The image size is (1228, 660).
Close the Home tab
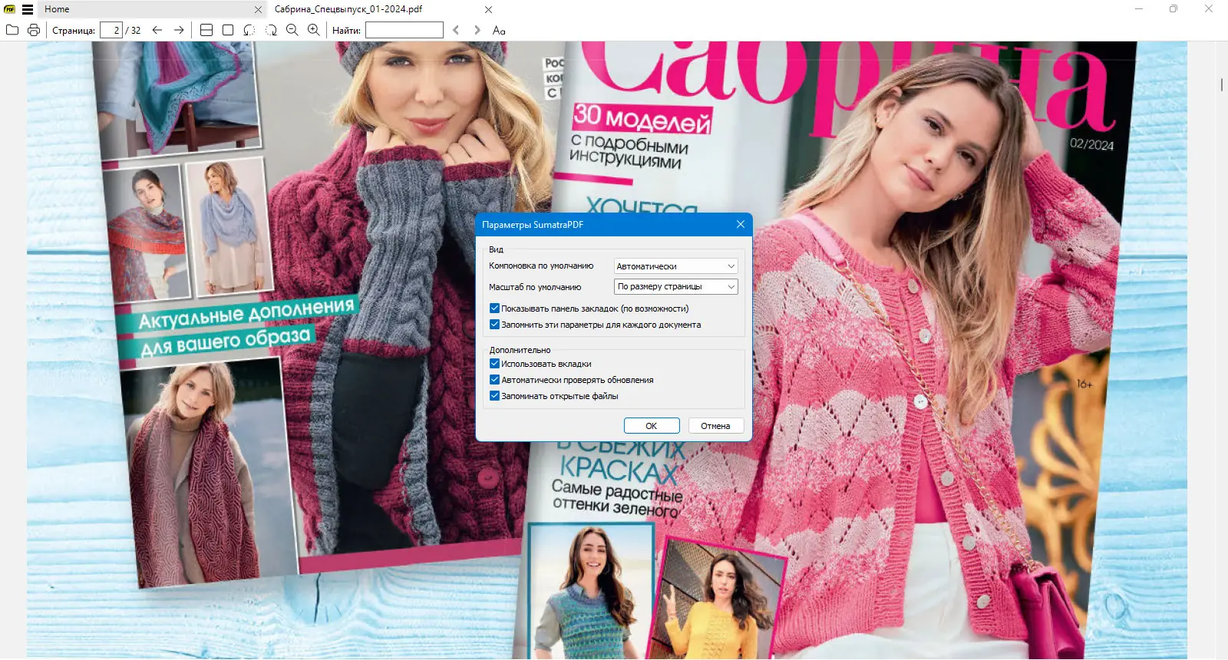(259, 9)
